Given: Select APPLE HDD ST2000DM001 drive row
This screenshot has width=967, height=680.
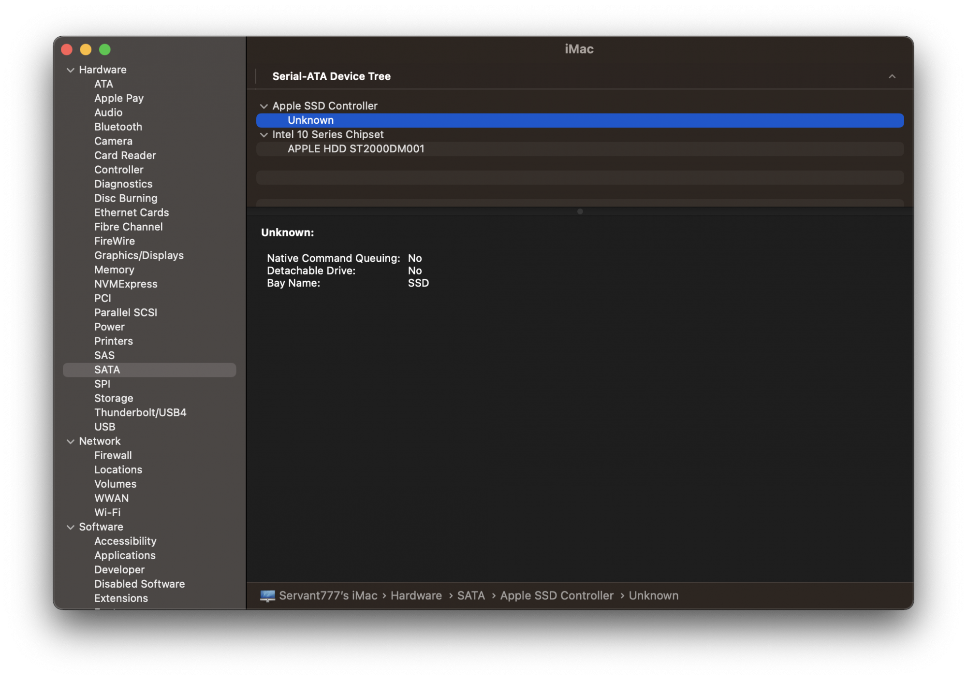Looking at the screenshot, I should coord(580,149).
